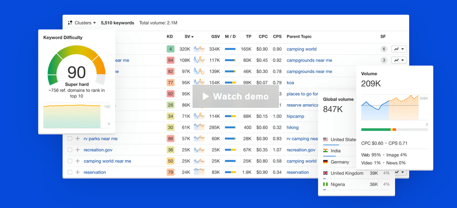The image size is (457, 208).
Task: Open the SV sparkline in the 320K row
Action: tap(199, 49)
